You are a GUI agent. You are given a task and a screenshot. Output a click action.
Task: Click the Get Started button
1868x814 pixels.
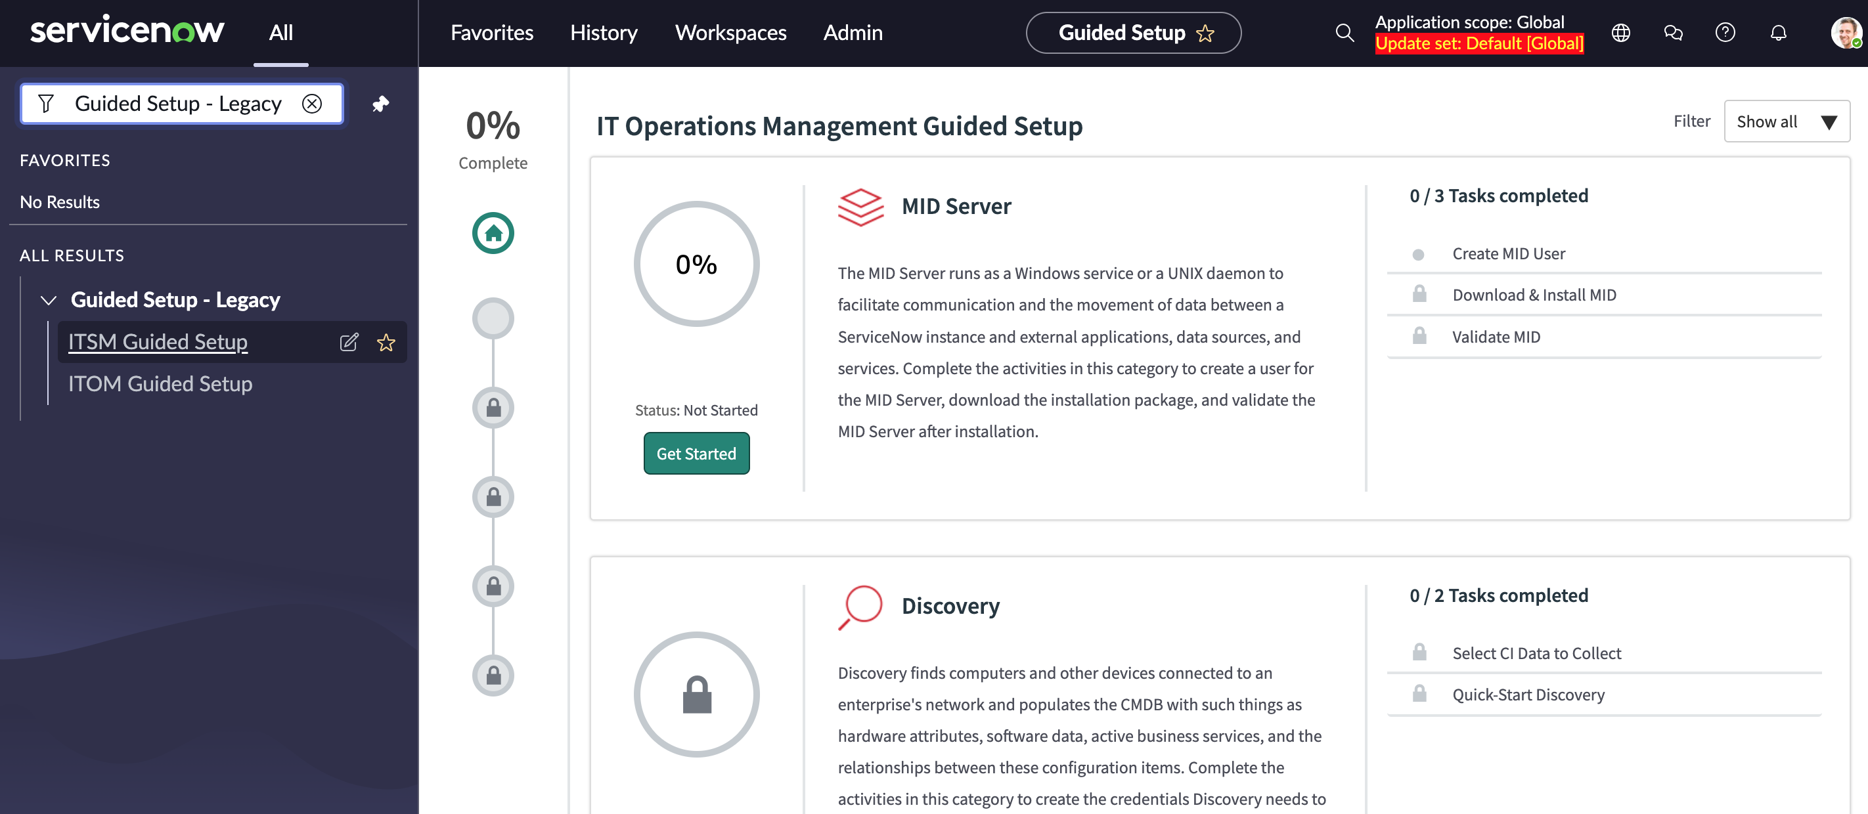tap(696, 454)
